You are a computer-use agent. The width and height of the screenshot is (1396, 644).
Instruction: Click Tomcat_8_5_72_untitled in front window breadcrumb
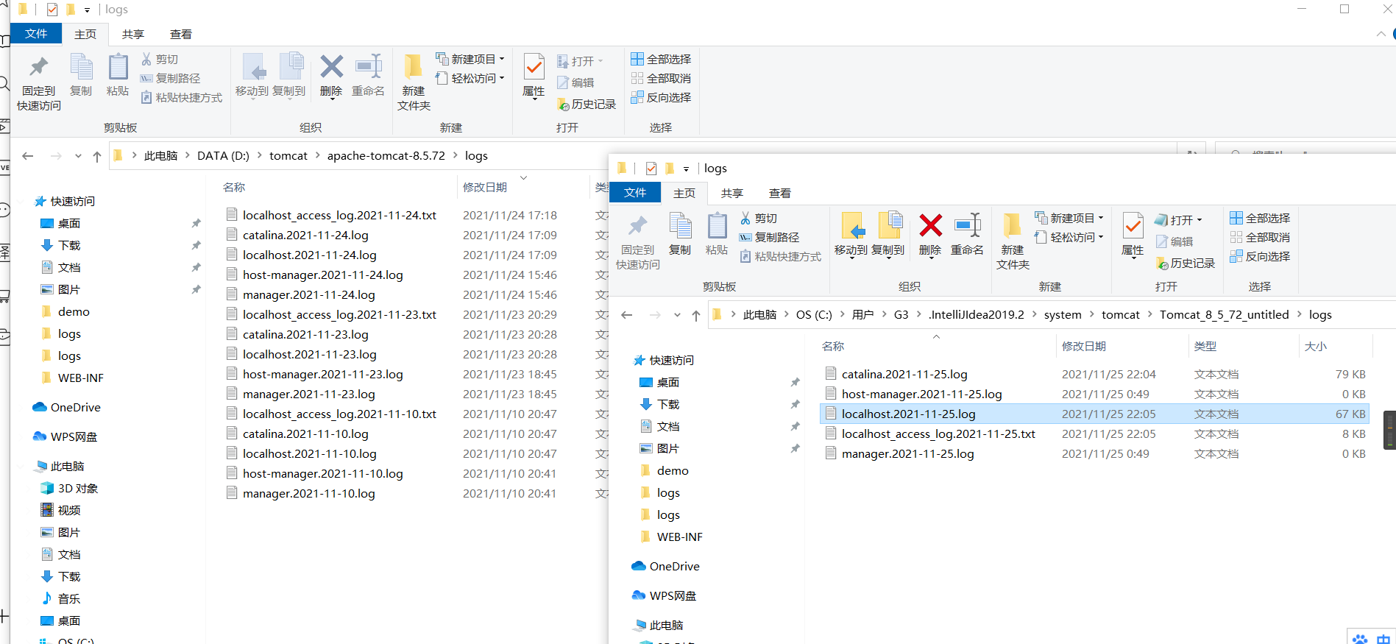pos(1225,315)
